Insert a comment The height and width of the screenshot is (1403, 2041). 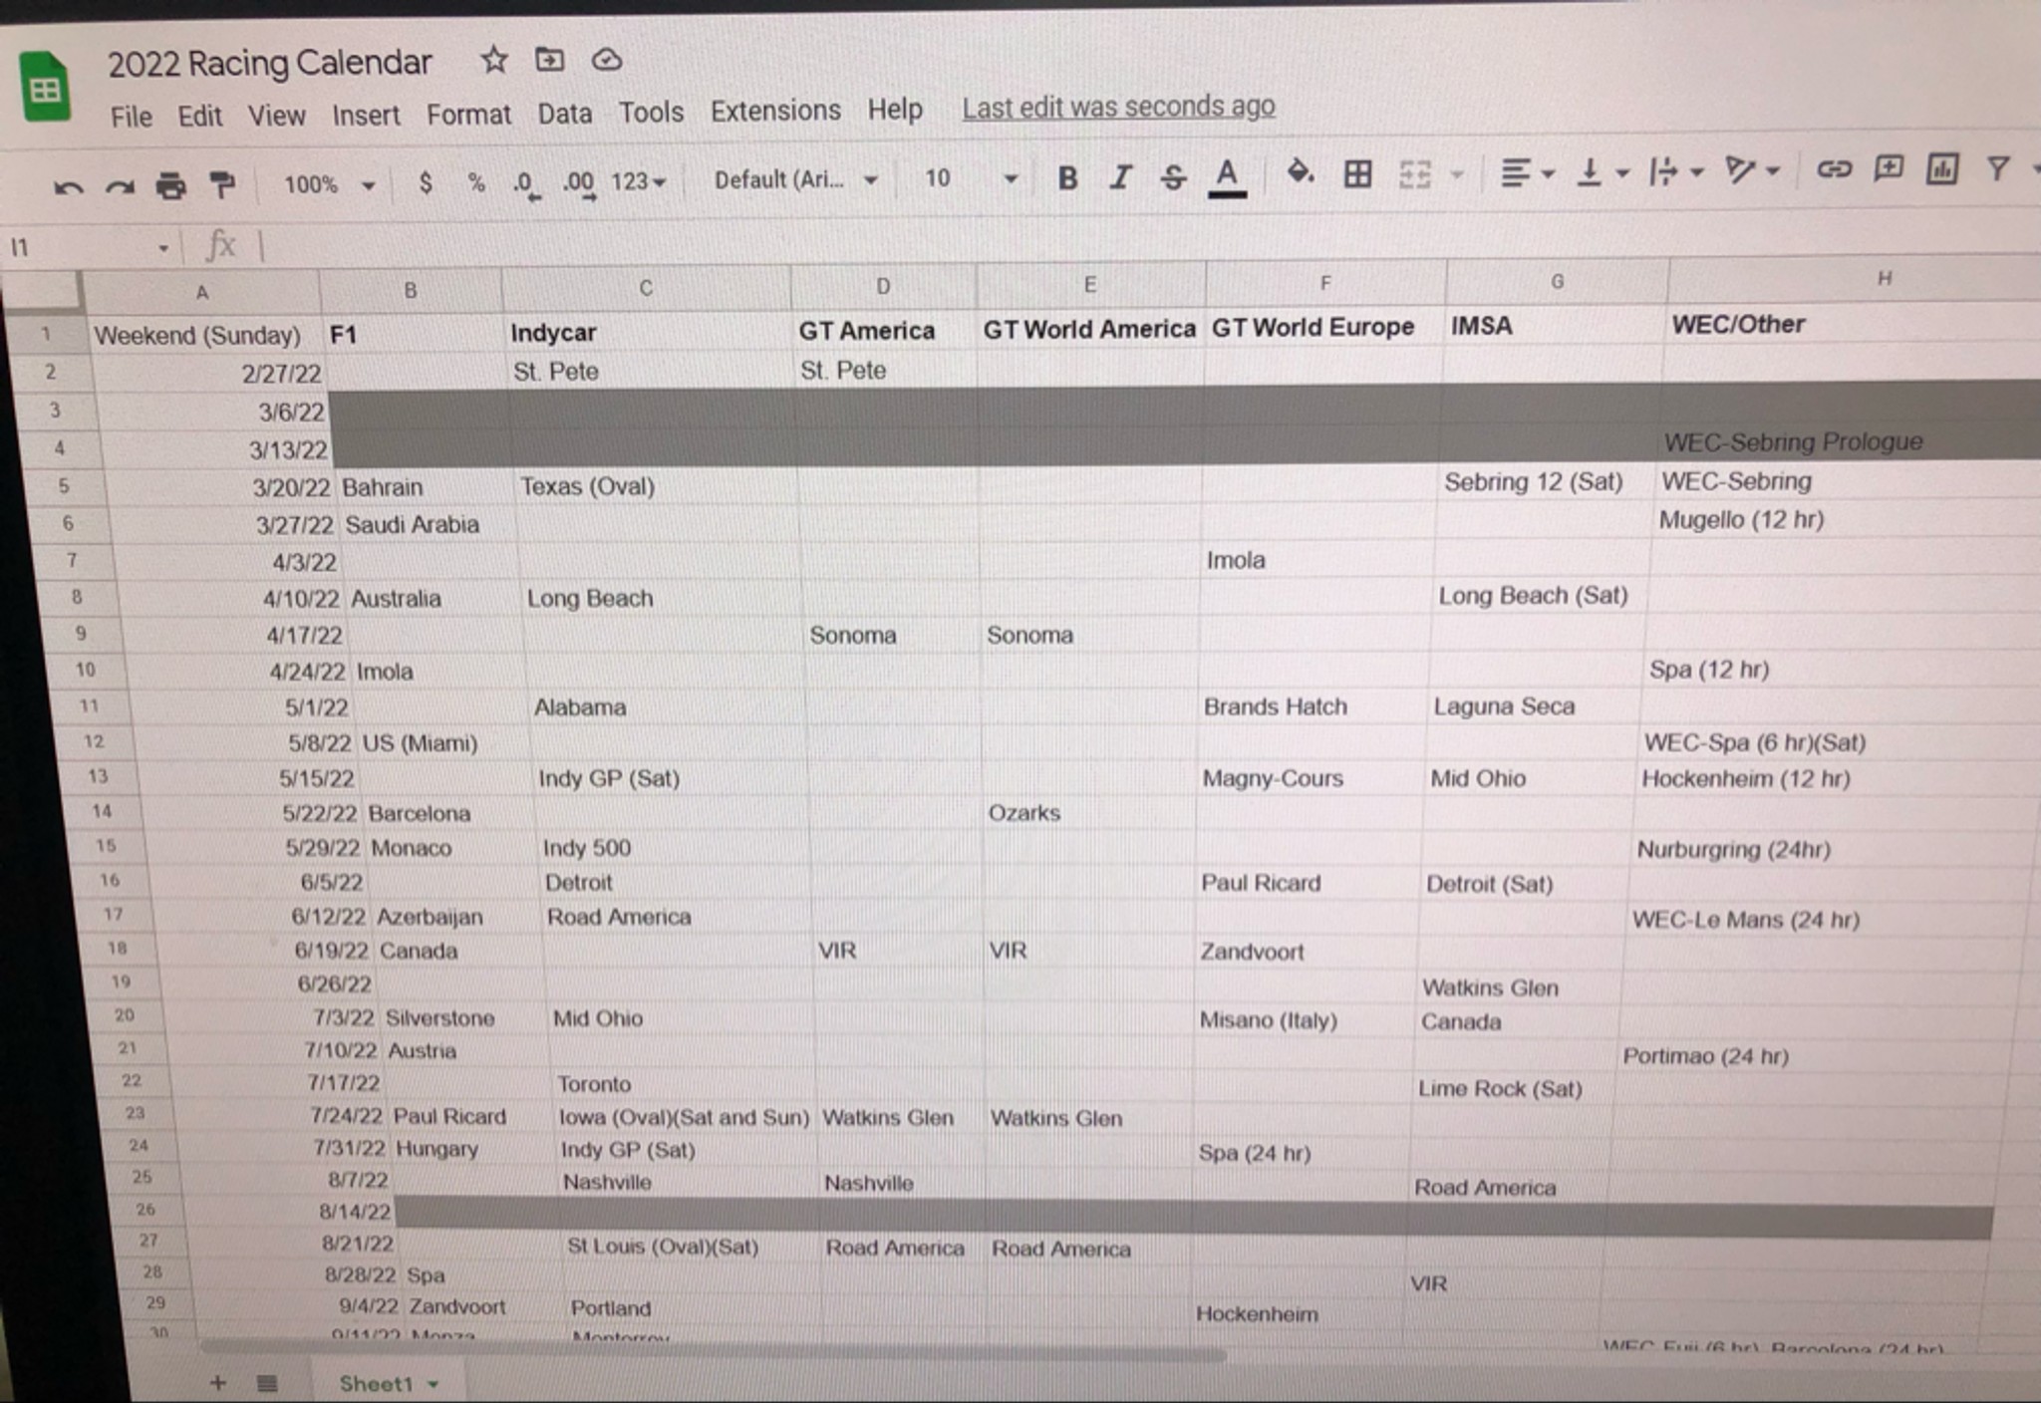pos(1889,168)
